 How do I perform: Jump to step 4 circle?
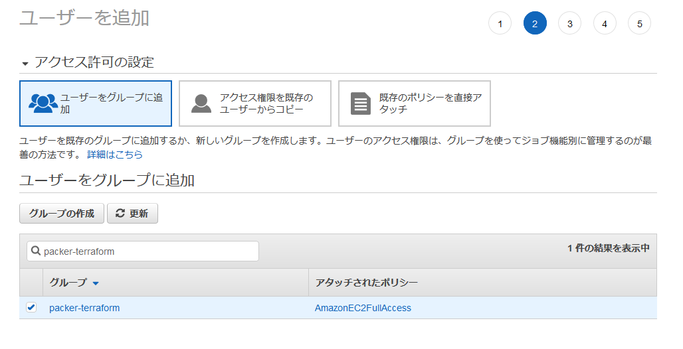(x=605, y=24)
